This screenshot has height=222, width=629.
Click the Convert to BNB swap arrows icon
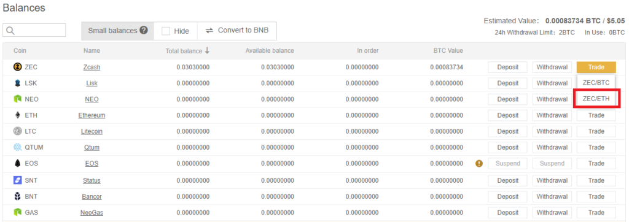pos(209,31)
